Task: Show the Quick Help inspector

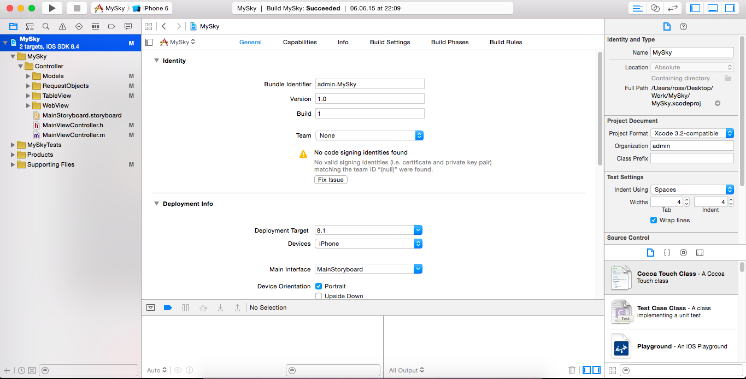Action: (683, 26)
